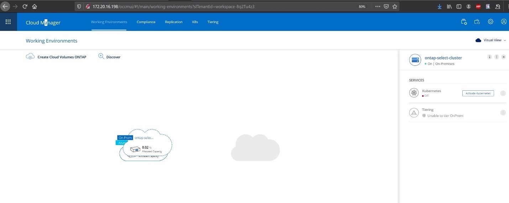The width and height of the screenshot is (509, 203).
Task: Click the Tiering pyramid icon
Action: coord(414,113)
